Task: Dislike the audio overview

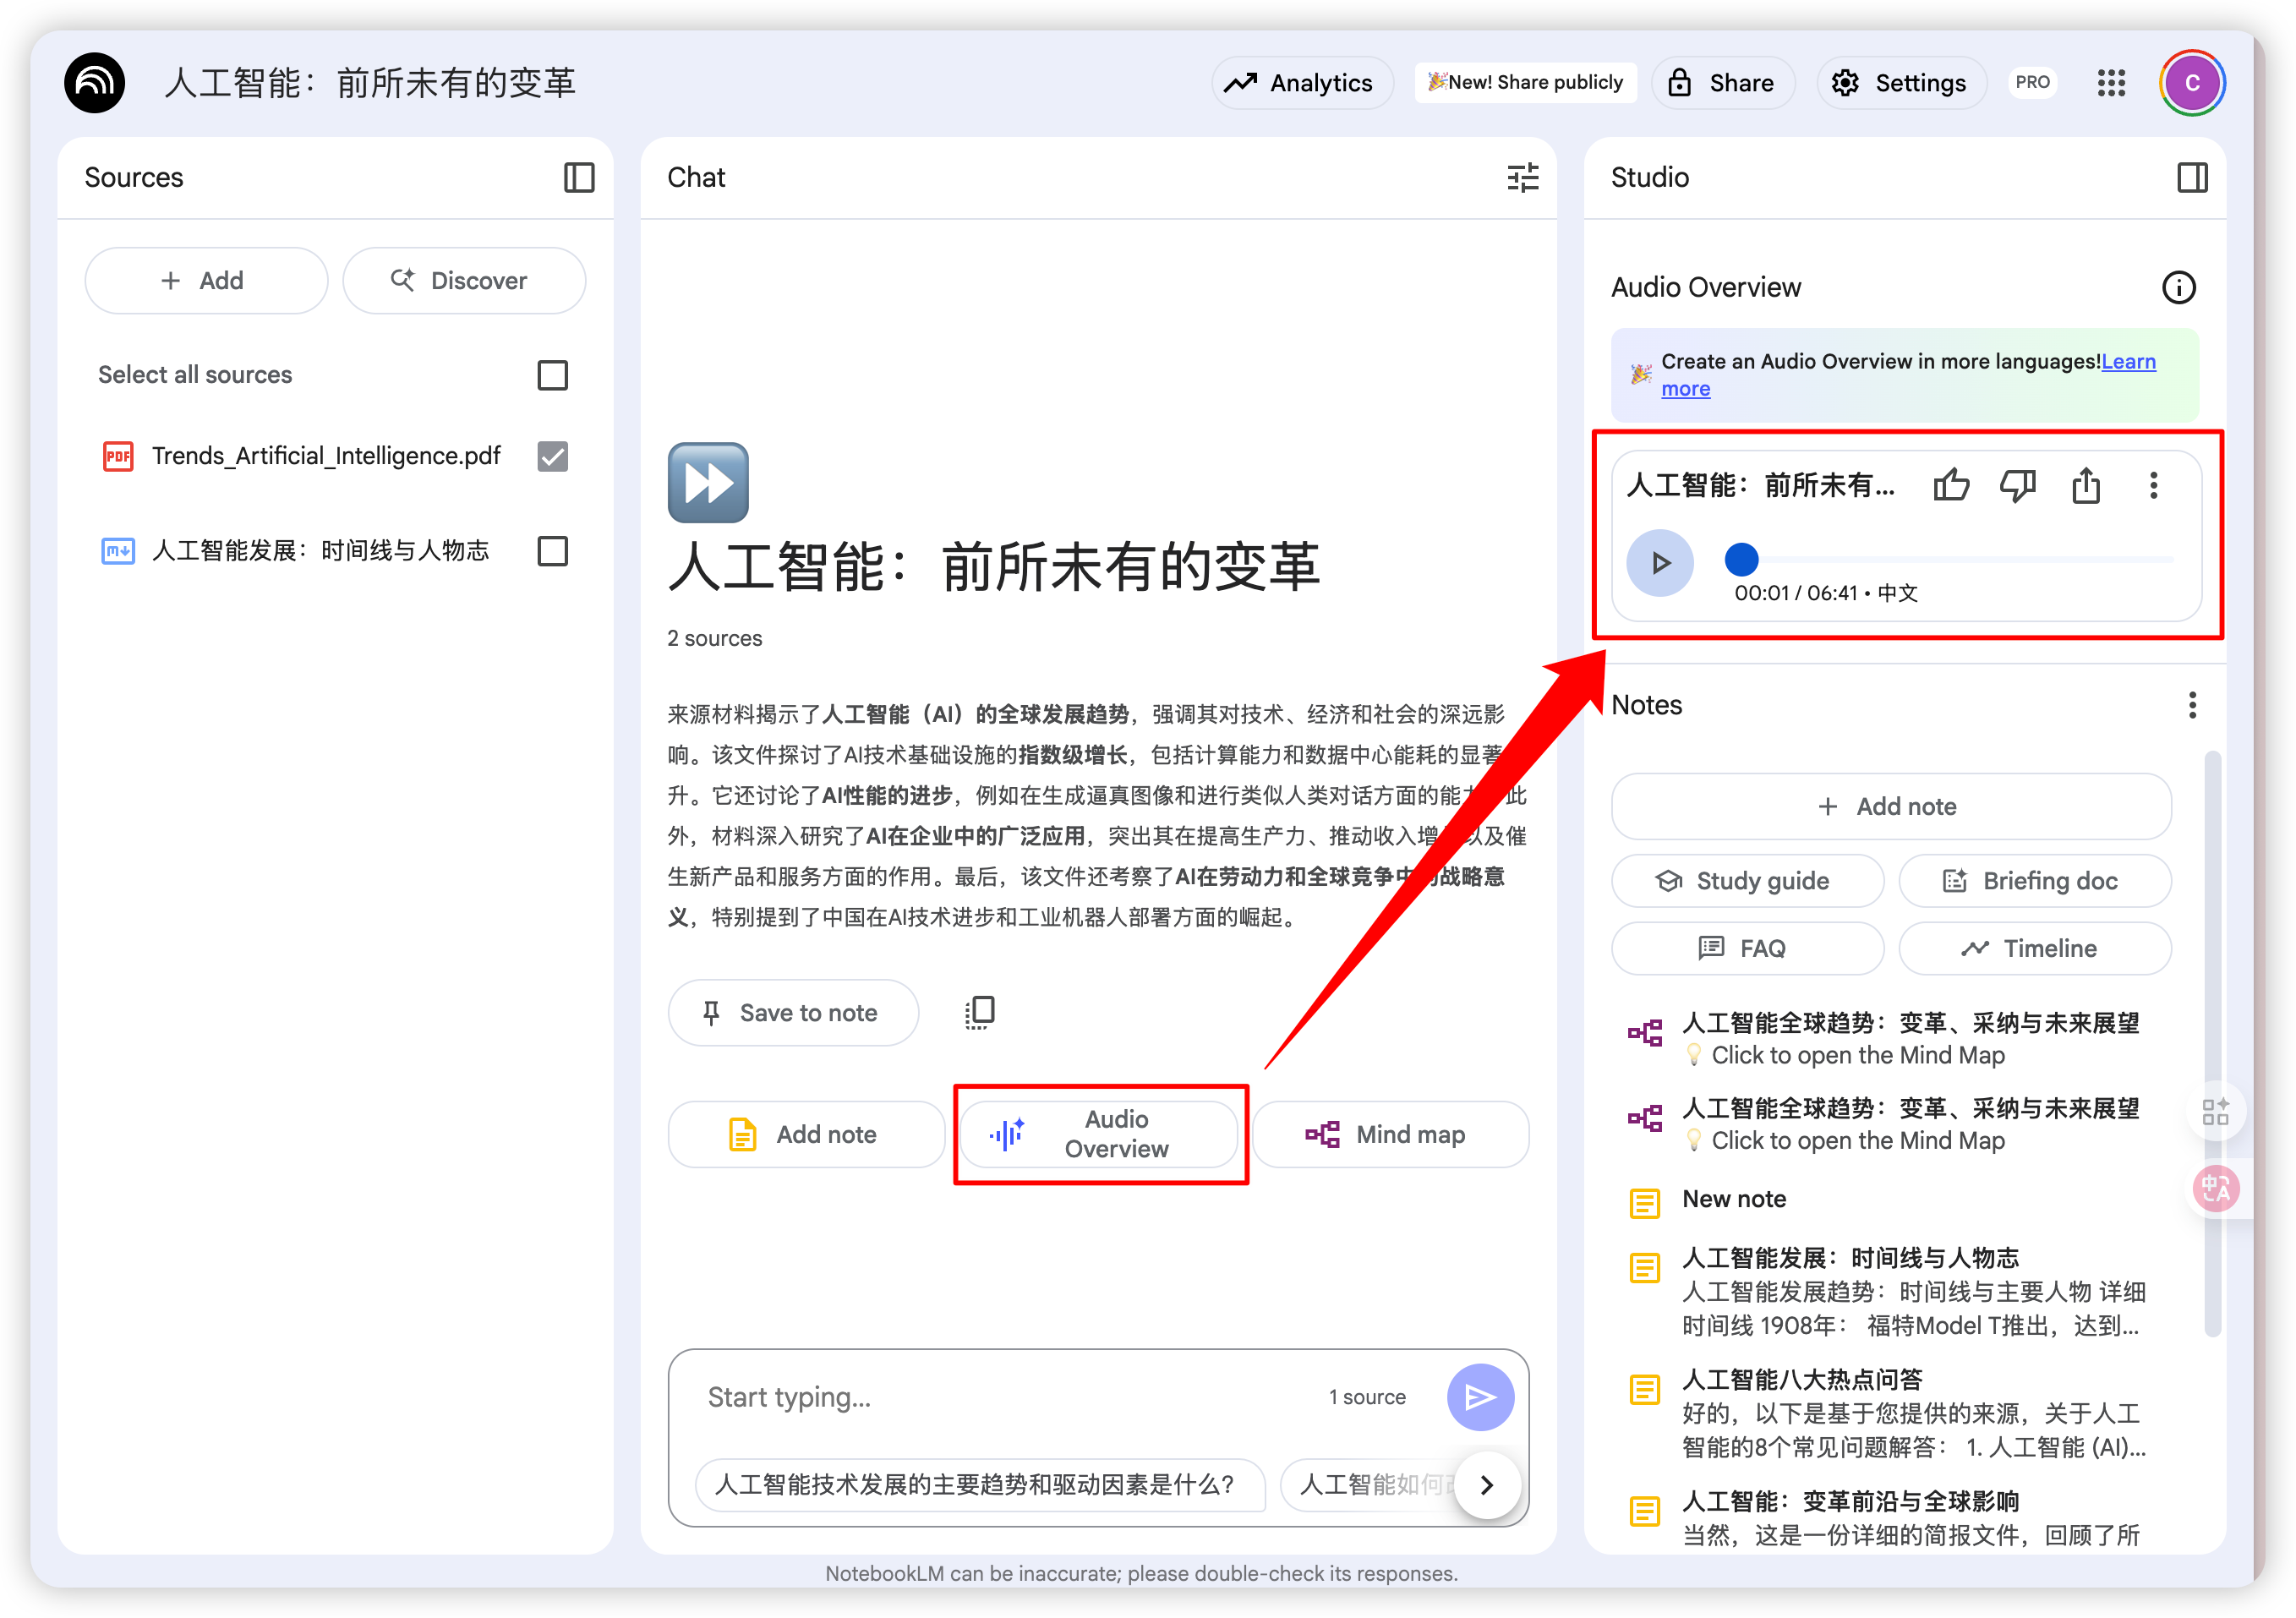Action: coord(2018,486)
